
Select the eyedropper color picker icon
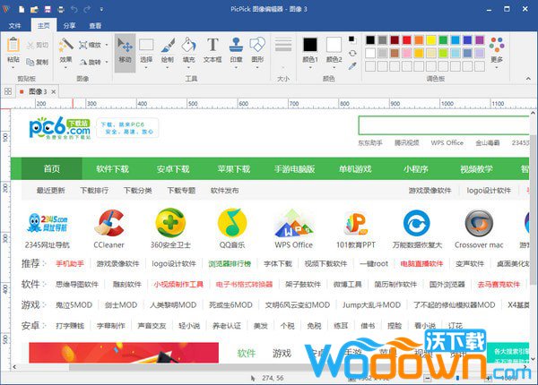(x=351, y=64)
